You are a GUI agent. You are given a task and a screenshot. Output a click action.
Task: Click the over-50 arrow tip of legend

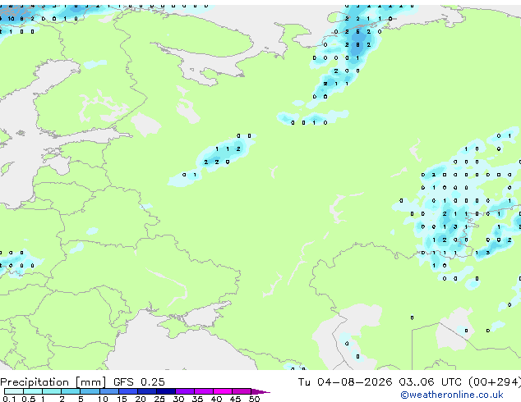coord(260,391)
